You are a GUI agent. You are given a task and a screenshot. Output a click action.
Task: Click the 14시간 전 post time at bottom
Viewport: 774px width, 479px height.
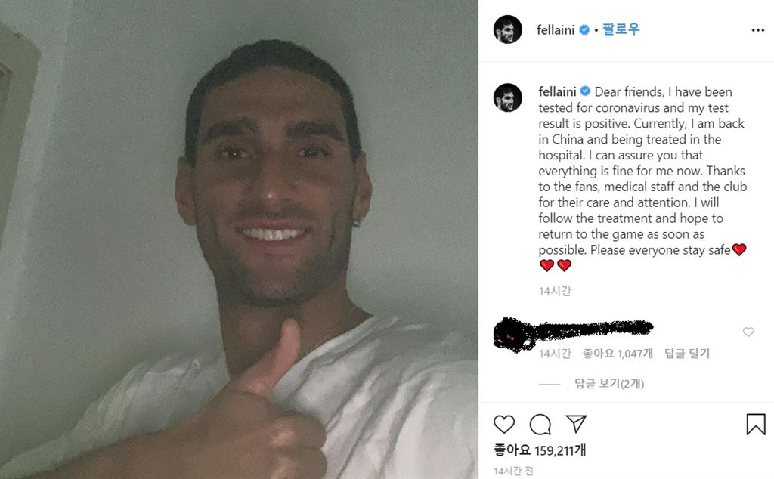pyautogui.click(x=513, y=471)
